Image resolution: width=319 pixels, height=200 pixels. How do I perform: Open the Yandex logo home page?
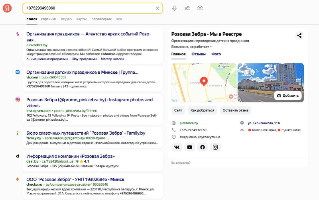[7, 8]
